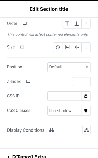Image resolution: width=98 pixels, height=158 pixels.
Task: Open responsive device icon next to Order
Action: 25,24
